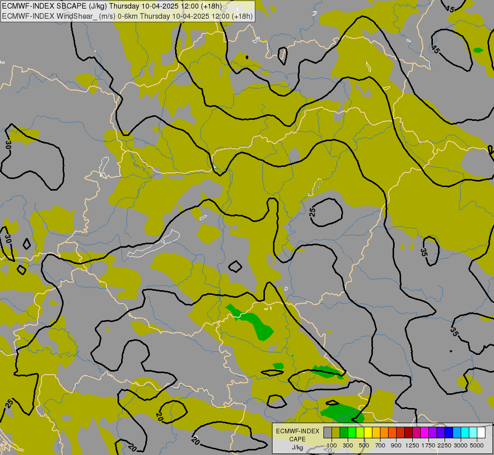
Task: Click the 100 value on legend scale
Action: (x=332, y=445)
